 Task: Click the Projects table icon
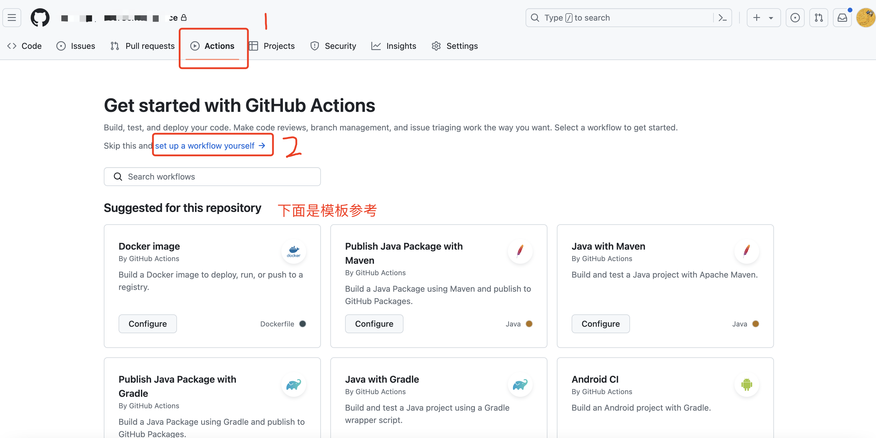(x=253, y=46)
